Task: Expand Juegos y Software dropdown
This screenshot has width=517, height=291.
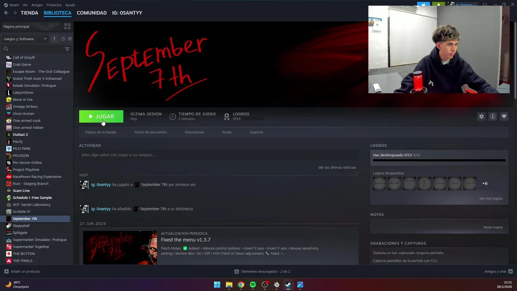Action: [25, 39]
